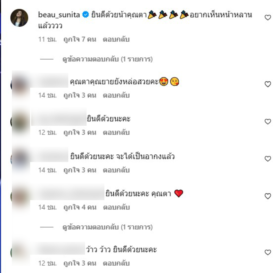This screenshot has width=278, height=273.
Task: Reply to the 'ว้าว ว้าว' comment
Action: pyautogui.click(x=116, y=263)
